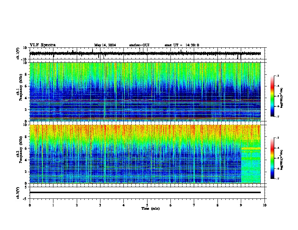Click time axis tick label "3"
The width and height of the screenshot is (298, 230).
pyautogui.click(x=100, y=205)
